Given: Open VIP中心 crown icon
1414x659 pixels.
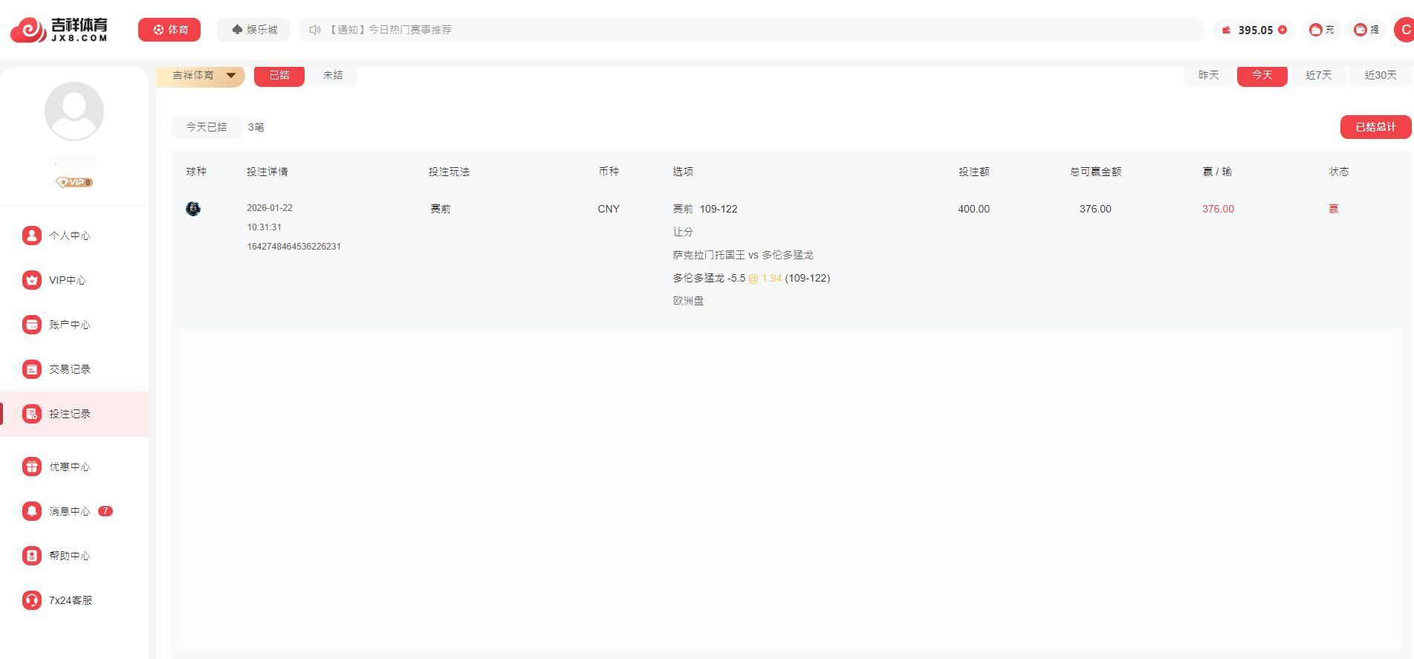Looking at the screenshot, I should coord(31,280).
